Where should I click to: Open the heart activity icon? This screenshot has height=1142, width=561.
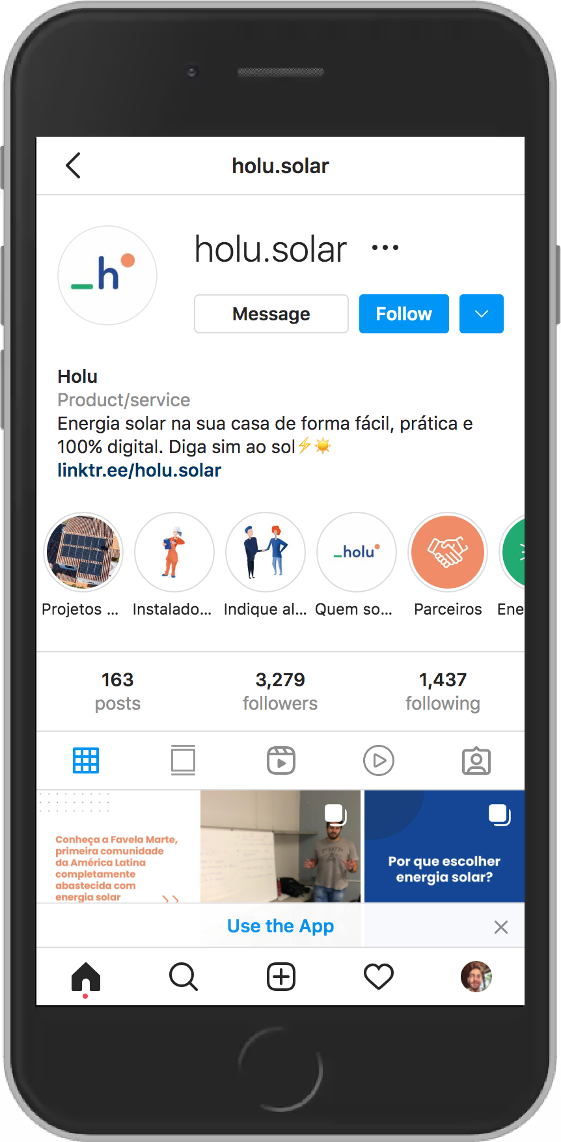[379, 977]
